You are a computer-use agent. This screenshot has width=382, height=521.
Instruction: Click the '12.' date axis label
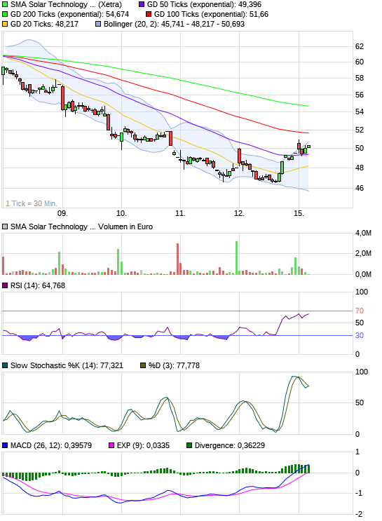pyautogui.click(x=239, y=213)
